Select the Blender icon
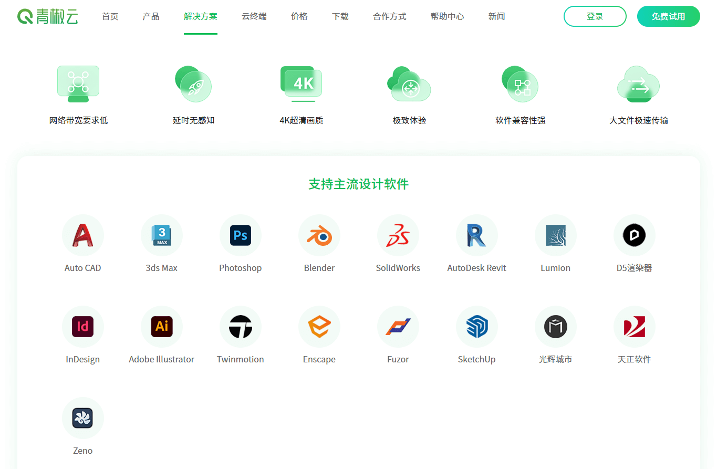The image size is (717, 469). click(x=319, y=235)
